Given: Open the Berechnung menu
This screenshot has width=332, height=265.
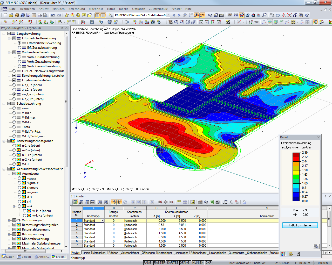Looking at the screenshot, I should click(x=76, y=9).
